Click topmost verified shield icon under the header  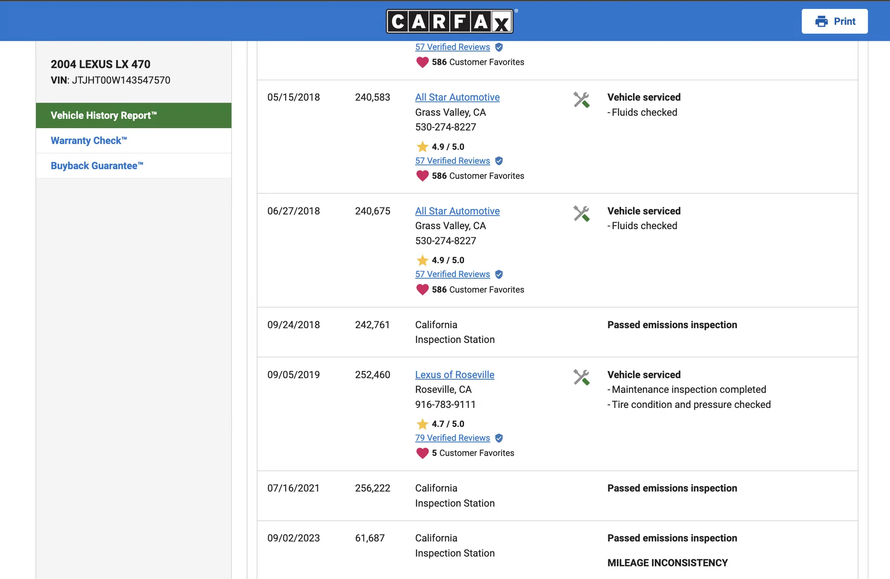pos(499,47)
